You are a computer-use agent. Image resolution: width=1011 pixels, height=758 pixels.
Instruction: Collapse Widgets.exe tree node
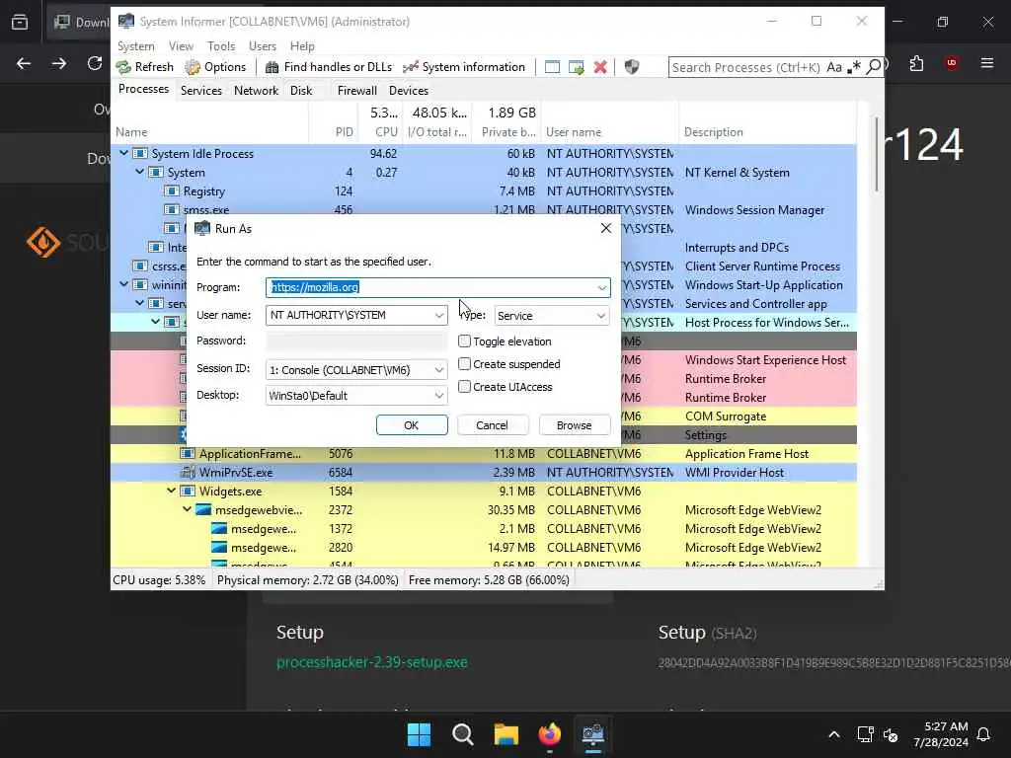click(172, 492)
